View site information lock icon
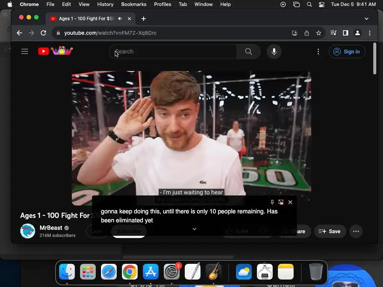 click(58, 33)
